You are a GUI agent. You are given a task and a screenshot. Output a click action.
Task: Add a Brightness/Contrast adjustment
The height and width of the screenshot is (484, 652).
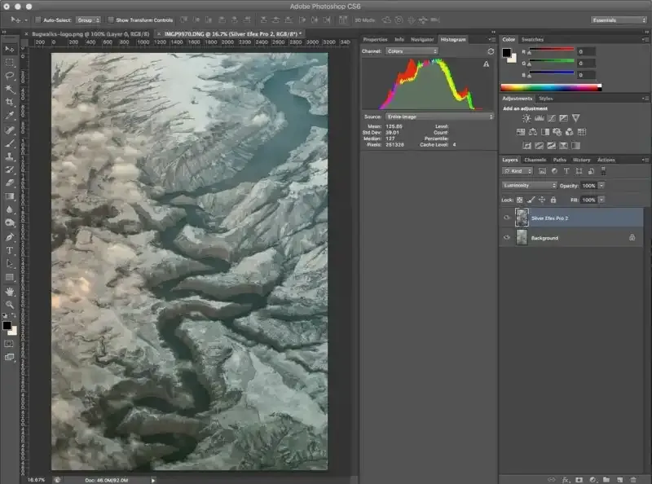coord(526,119)
